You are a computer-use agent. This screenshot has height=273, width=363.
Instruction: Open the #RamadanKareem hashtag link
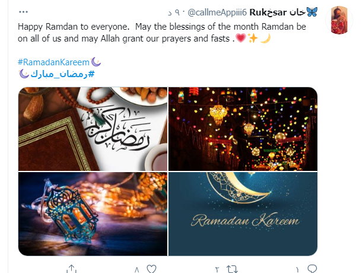click(x=53, y=62)
